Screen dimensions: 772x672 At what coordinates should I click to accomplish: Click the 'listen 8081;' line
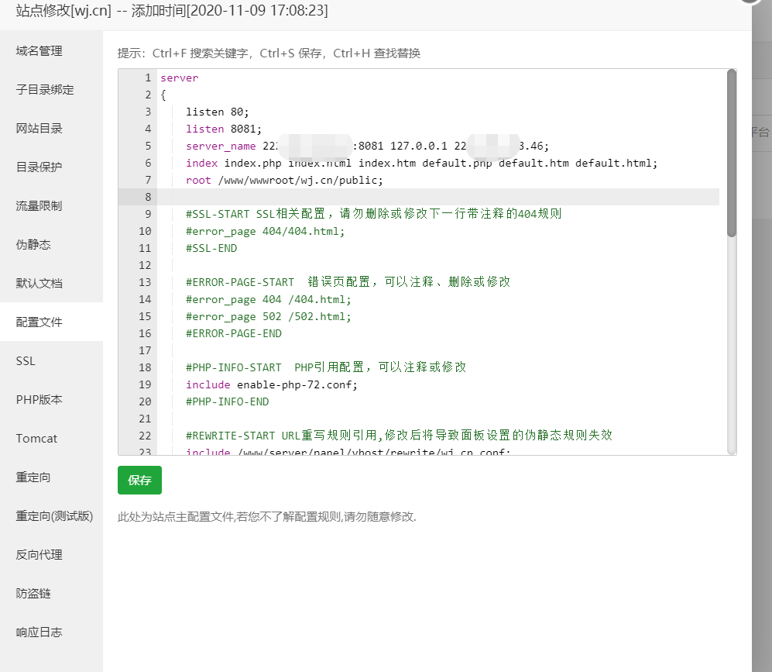point(224,129)
